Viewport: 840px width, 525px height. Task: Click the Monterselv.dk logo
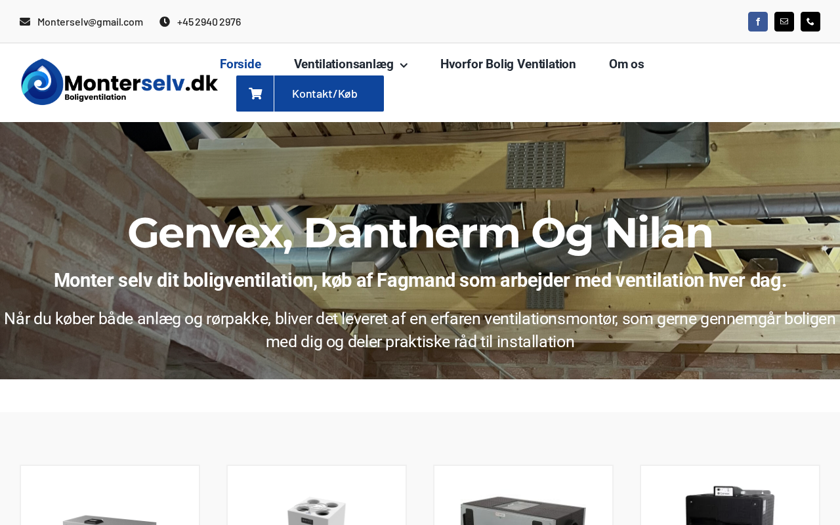[x=119, y=82]
